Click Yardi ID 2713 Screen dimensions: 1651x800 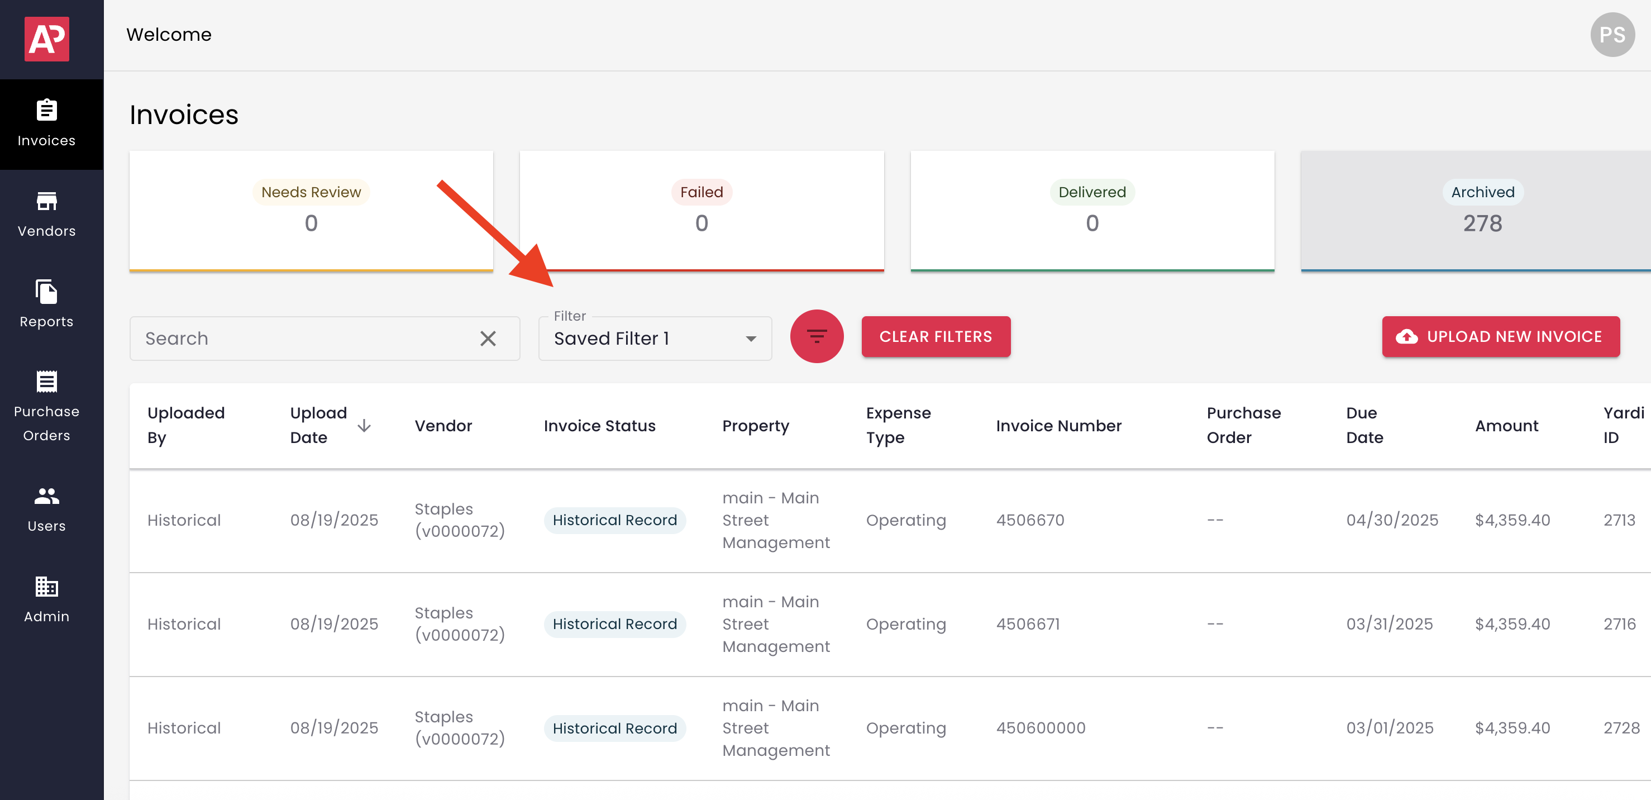(x=1620, y=520)
